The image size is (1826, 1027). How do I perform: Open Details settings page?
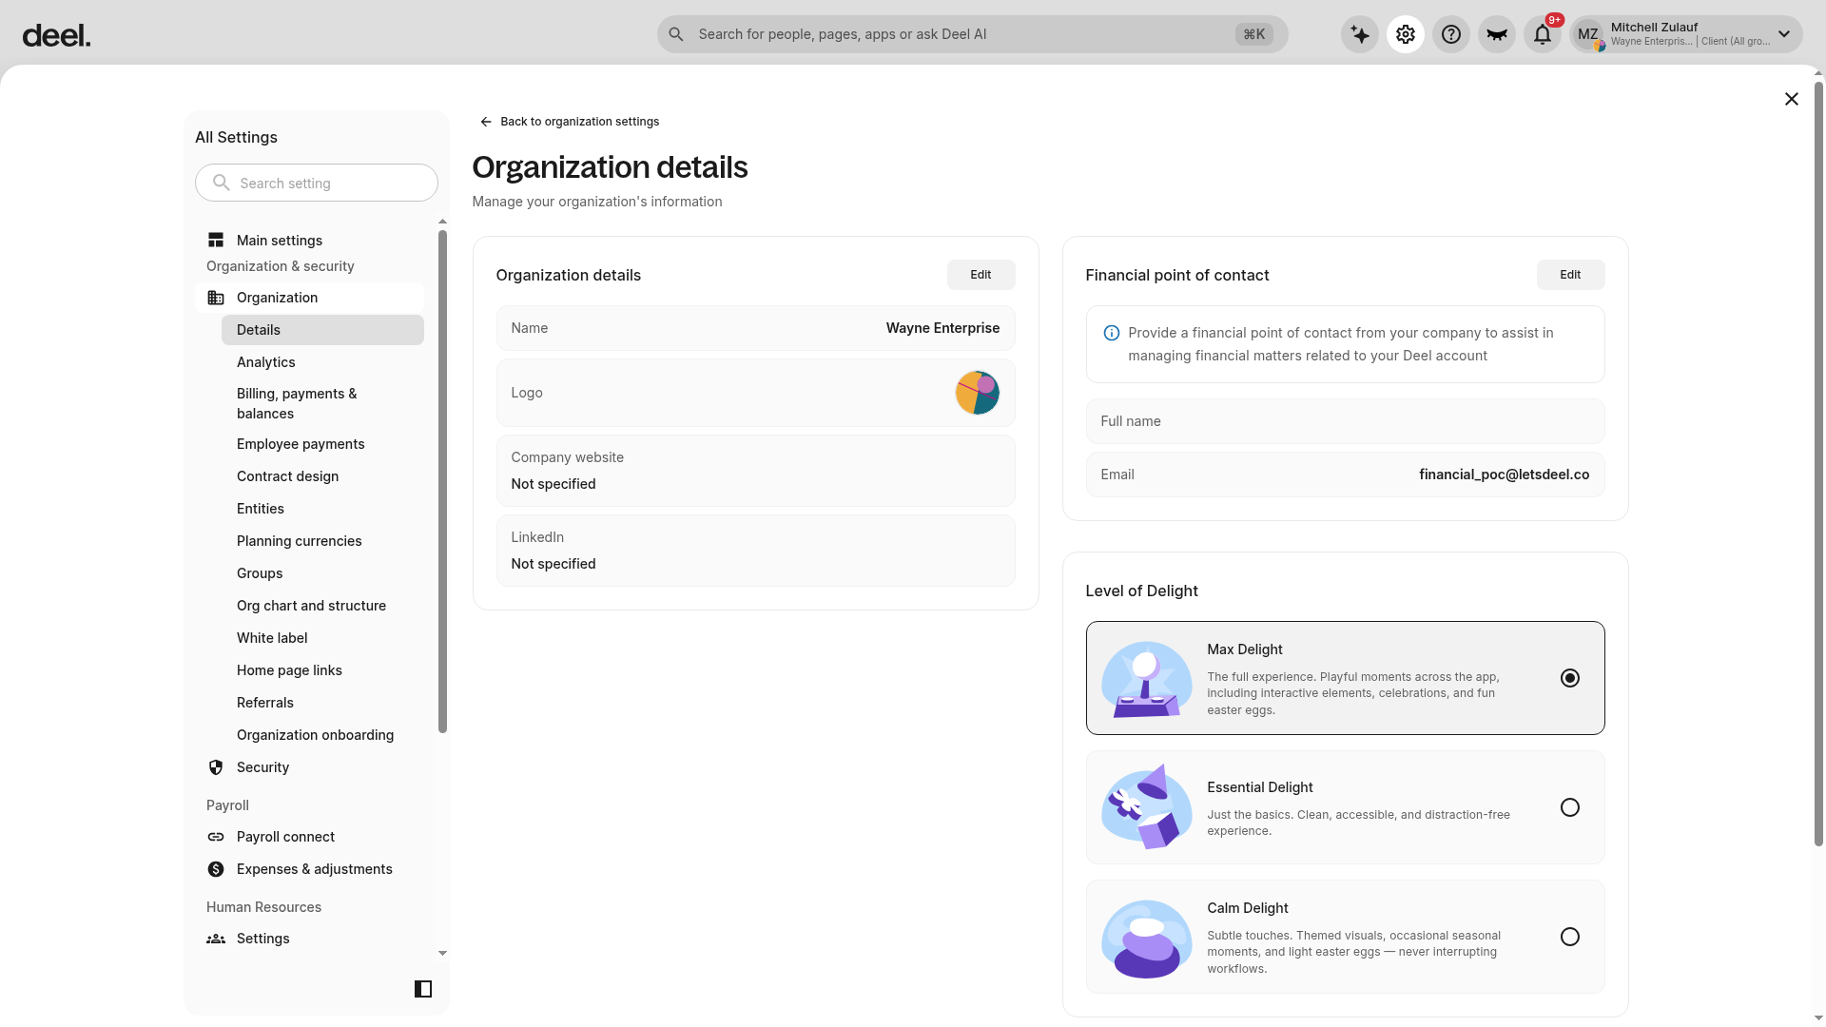tap(322, 330)
